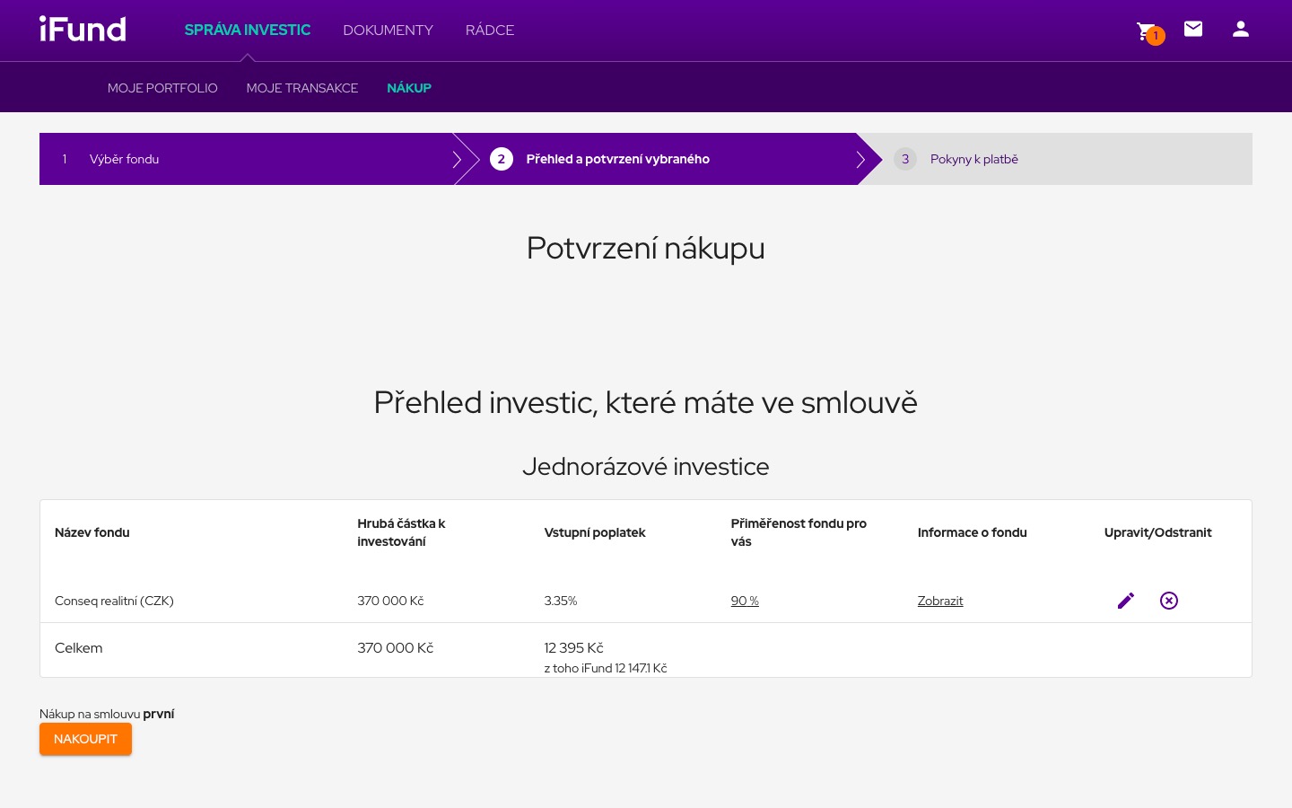The image size is (1292, 808).
Task: Switch to MOJE TRANSAKCE tab
Action: point(302,87)
